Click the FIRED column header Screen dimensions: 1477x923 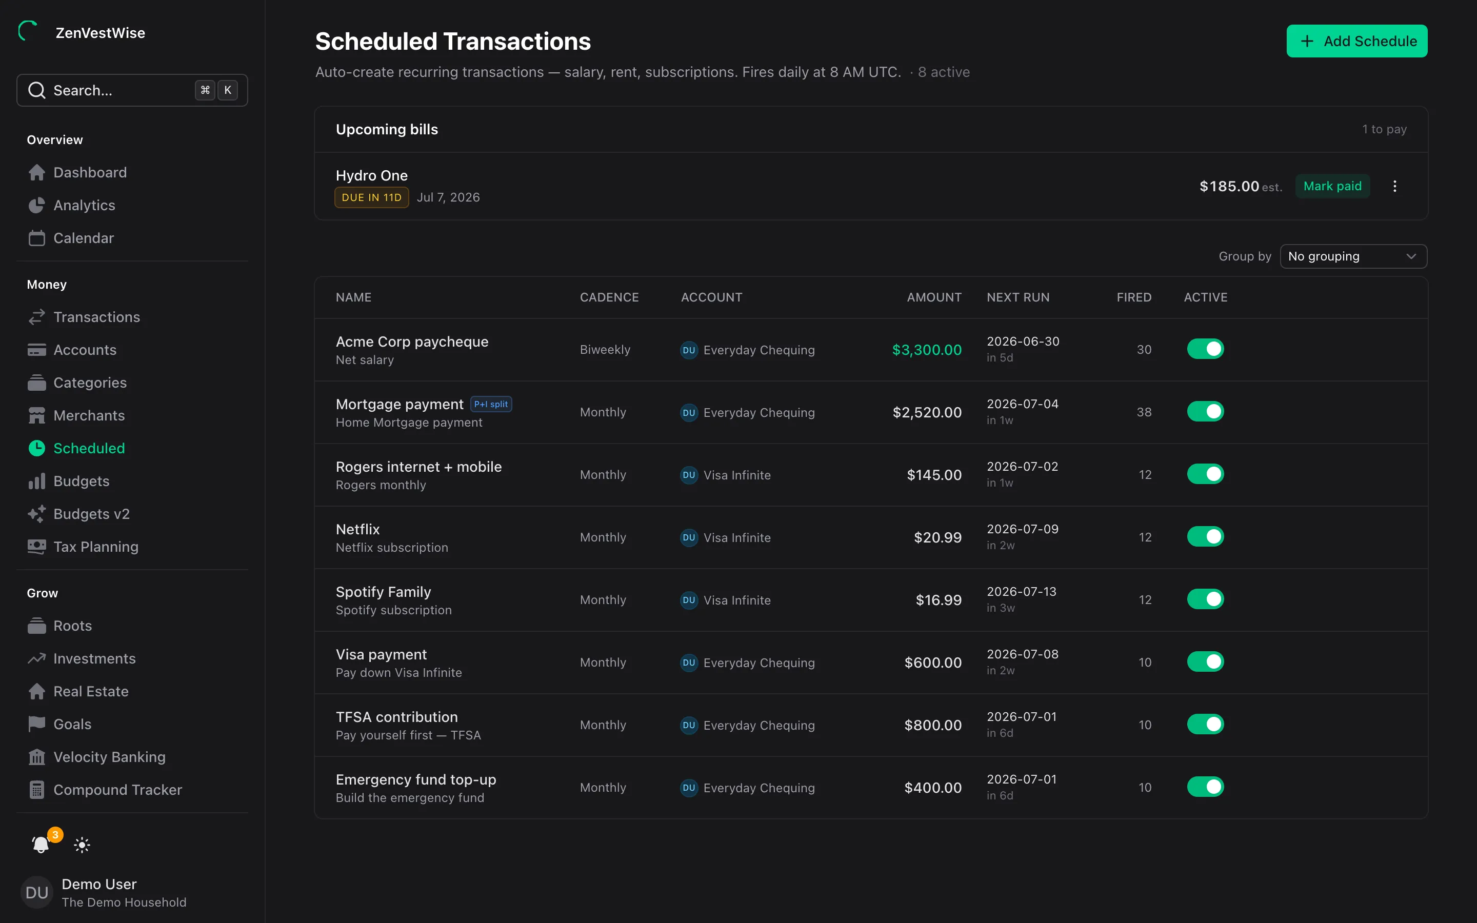pyautogui.click(x=1134, y=297)
